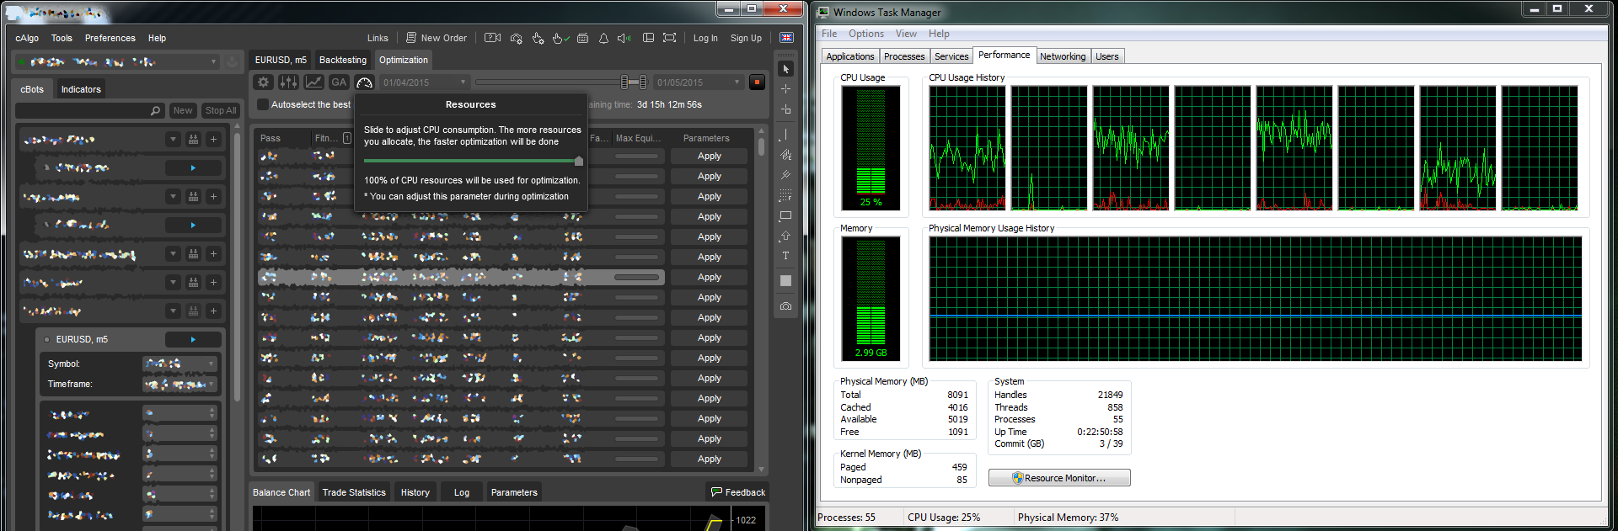Switch to Processes tab in Task Manager

pos(904,56)
